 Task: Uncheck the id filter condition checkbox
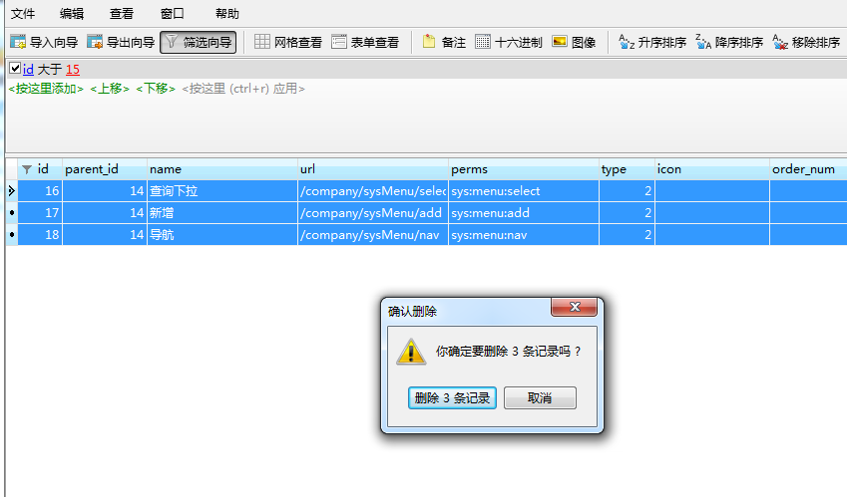[15, 69]
